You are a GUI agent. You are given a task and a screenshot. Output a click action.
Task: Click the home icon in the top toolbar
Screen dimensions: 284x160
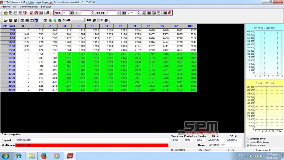click(6, 13)
